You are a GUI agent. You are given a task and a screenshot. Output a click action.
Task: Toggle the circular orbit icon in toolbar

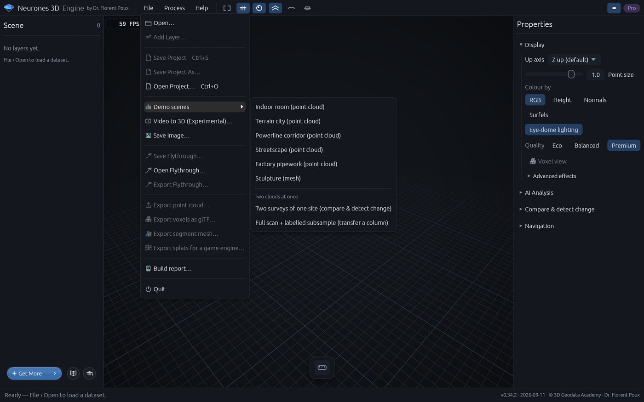259,8
